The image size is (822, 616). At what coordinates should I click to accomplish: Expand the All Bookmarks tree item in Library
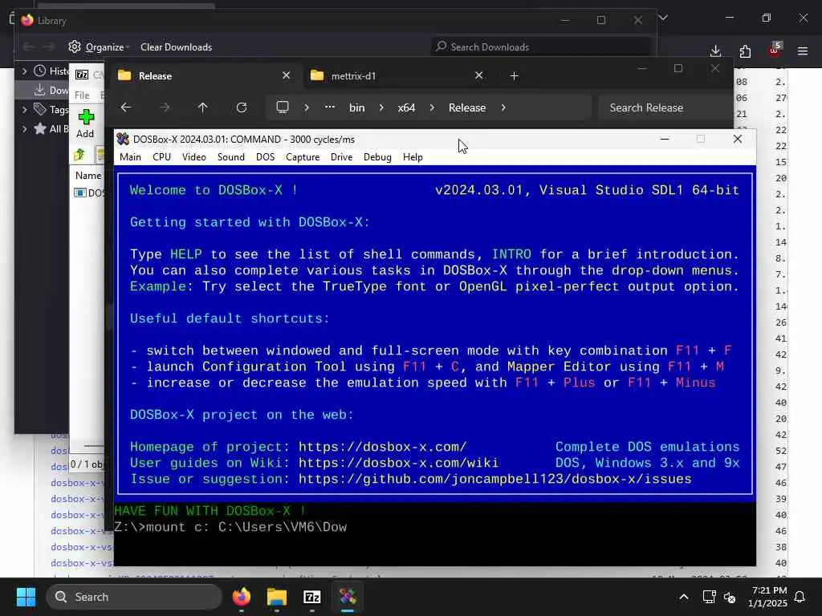(24, 129)
